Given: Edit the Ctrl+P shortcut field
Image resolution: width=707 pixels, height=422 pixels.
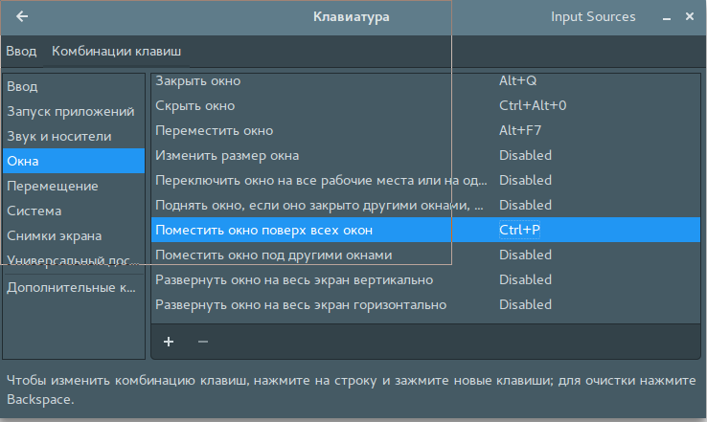Looking at the screenshot, I should tap(519, 230).
